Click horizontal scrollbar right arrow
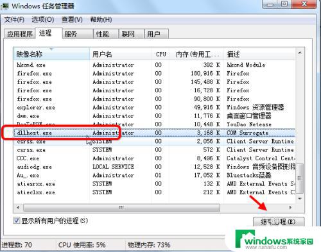Viewport: 321px width, 252px height. pyautogui.click(x=290, y=208)
